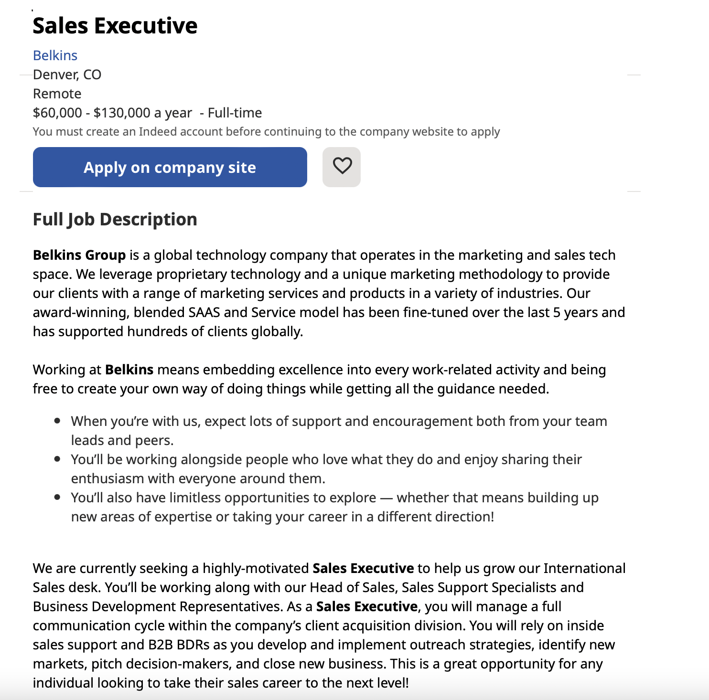
Task: Click the Apply on company site button
Action: point(170,167)
